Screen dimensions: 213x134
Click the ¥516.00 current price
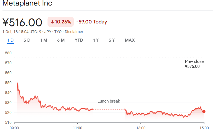pos(22,22)
